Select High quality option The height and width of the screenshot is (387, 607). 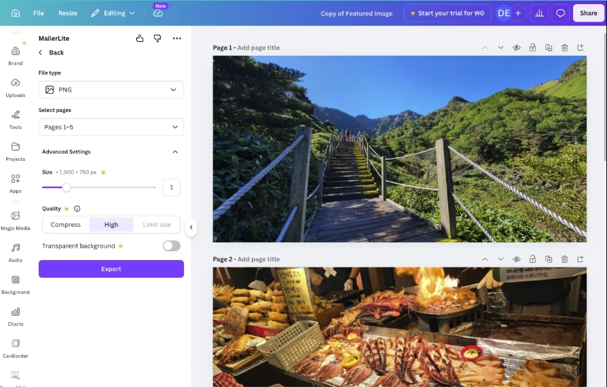111,225
